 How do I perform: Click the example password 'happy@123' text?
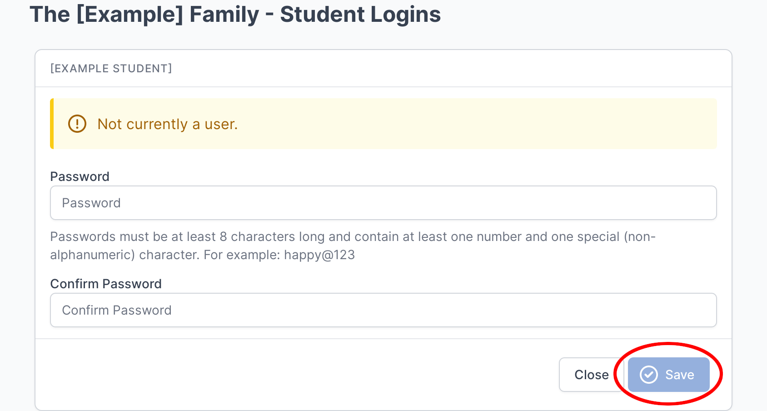[x=319, y=255]
